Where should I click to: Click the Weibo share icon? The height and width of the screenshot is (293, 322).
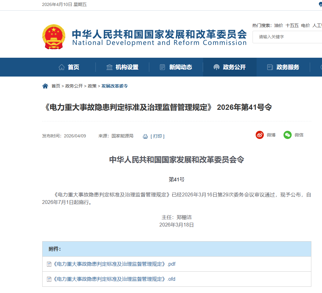(260, 135)
